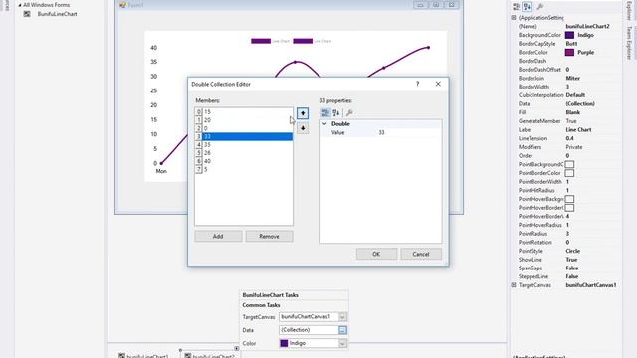Image resolution: width=637 pixels, height=358 pixels.
Task: Select member 1 with value 20
Action: (243, 120)
